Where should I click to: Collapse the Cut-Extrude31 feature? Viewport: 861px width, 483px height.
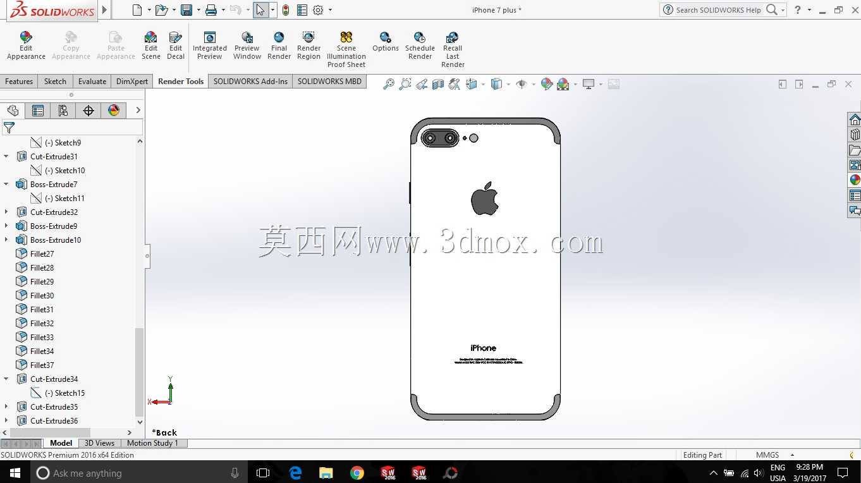(x=6, y=157)
